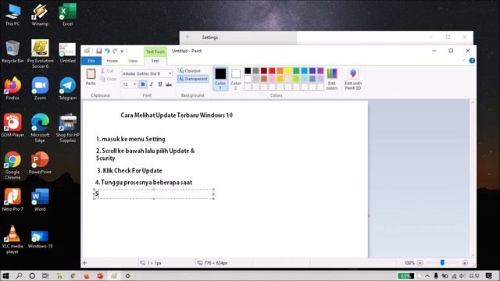Viewport: 500px width, 281px height.
Task: Redo action in quick access toolbar
Action: [x=115, y=51]
